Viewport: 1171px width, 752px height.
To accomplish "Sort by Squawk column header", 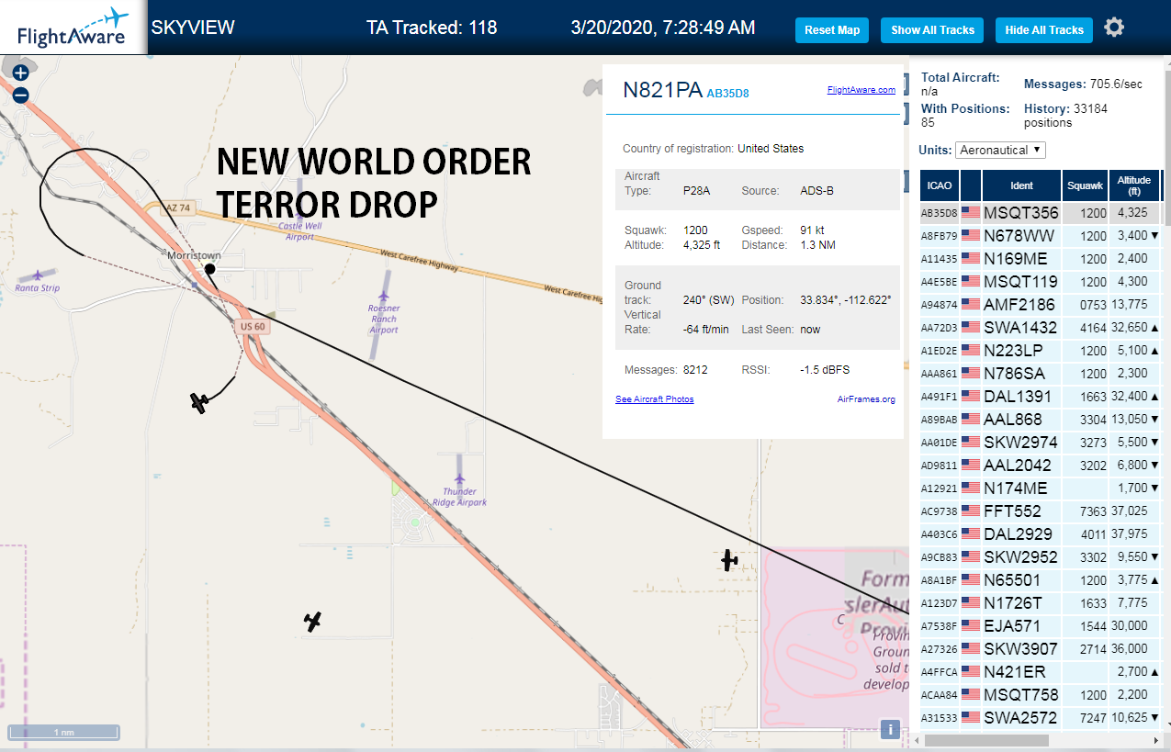I will pos(1085,185).
